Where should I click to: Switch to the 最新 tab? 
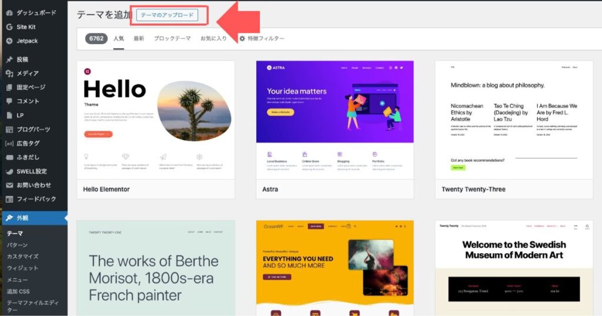[139, 38]
